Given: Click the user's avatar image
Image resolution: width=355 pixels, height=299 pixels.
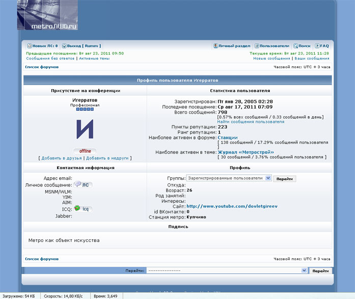Looking at the screenshot, I should 85,129.
